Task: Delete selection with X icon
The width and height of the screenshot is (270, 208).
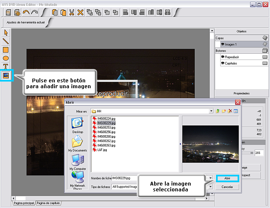Action: (x=80, y=12)
